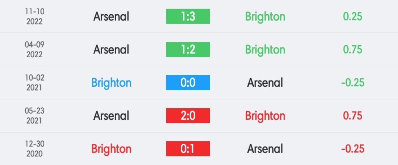
Task: Click the 12-30 2020 match date
Action: pos(35,149)
